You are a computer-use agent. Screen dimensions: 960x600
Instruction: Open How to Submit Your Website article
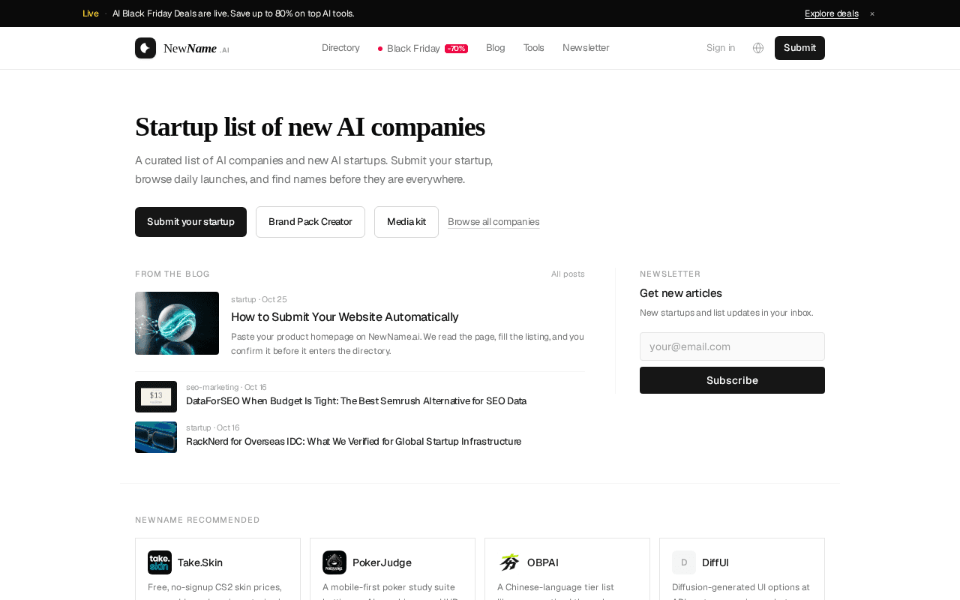tap(345, 317)
